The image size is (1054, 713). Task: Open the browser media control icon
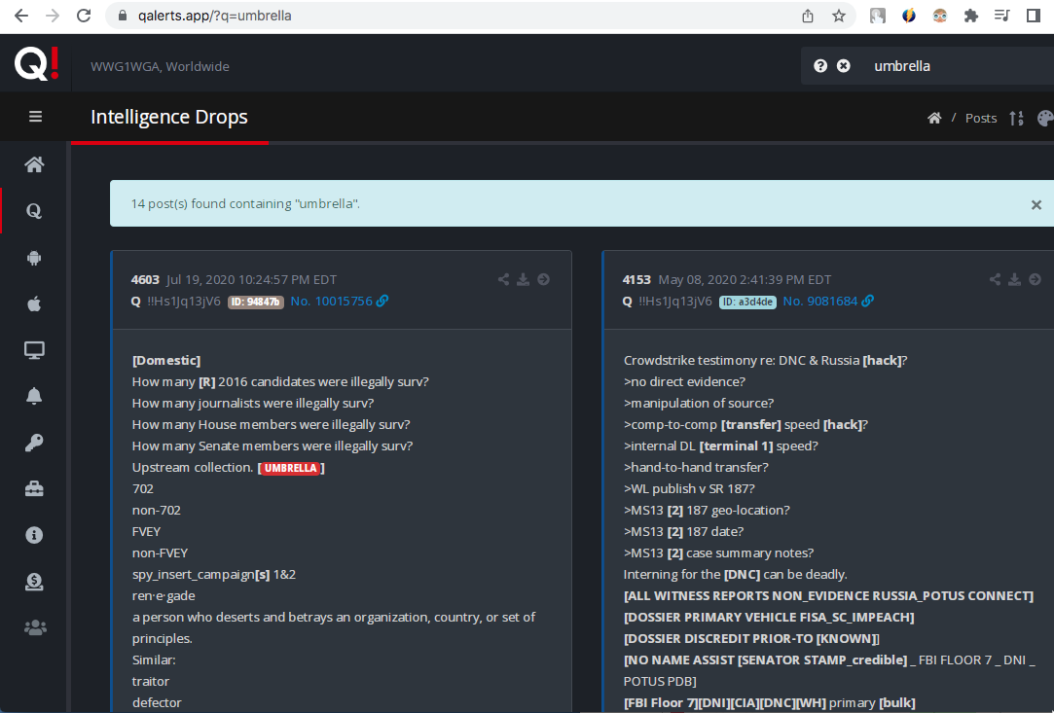click(x=1001, y=16)
